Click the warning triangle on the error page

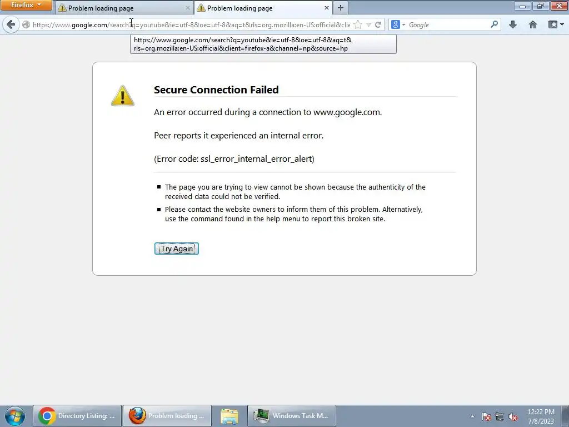(x=123, y=96)
